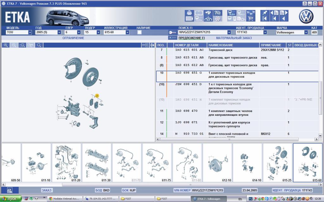Click the DEPOT icon
Screen dimensions: 324x202
point(241,13)
